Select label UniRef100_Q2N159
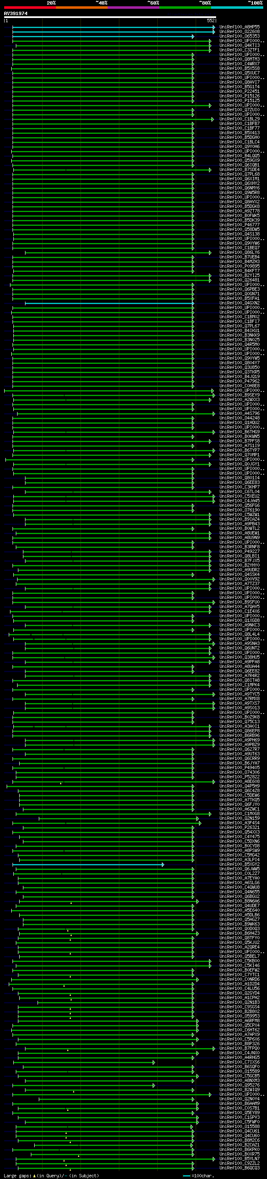This screenshot has height=1179, width=267. (x=239, y=818)
